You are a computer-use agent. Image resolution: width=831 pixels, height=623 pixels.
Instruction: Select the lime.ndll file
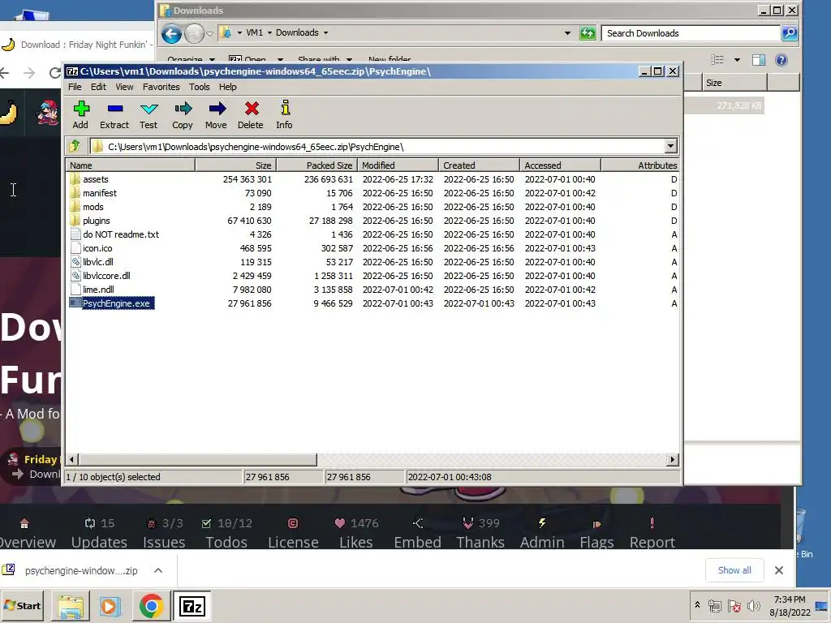[x=98, y=290]
